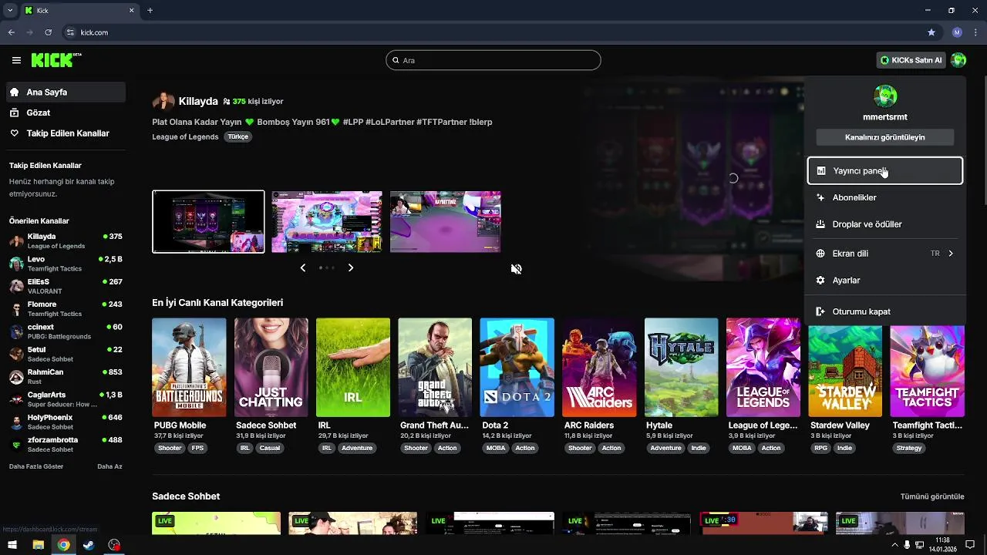Image resolution: width=987 pixels, height=555 pixels.
Task: Click the Ayarlar gear icon
Action: (x=820, y=281)
